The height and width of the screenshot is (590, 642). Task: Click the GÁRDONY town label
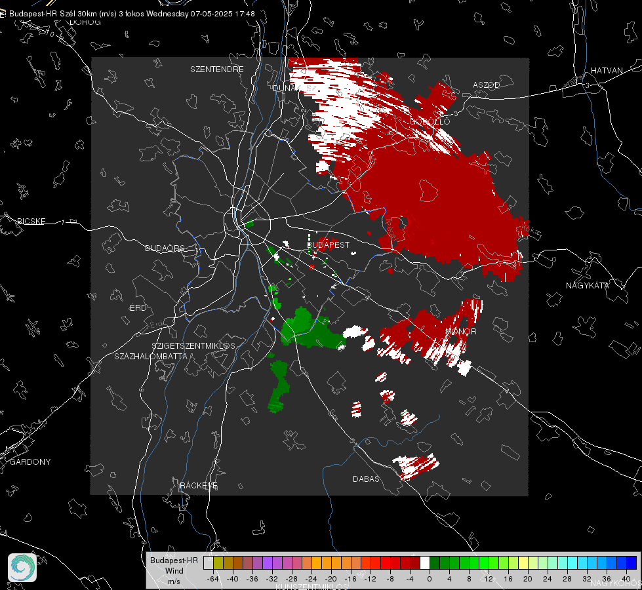click(30, 462)
